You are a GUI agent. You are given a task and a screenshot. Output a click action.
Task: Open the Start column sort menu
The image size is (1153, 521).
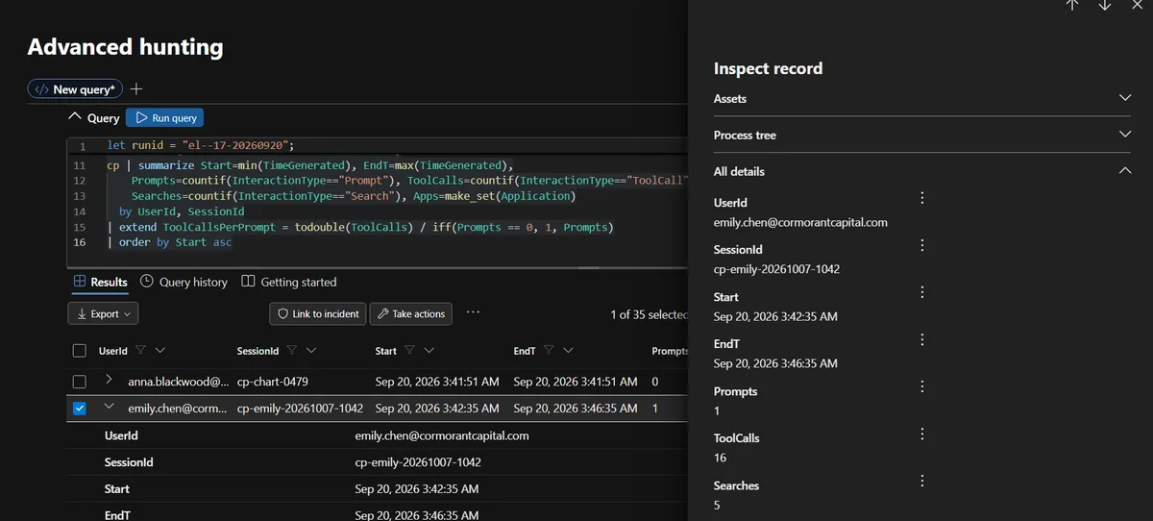(429, 351)
